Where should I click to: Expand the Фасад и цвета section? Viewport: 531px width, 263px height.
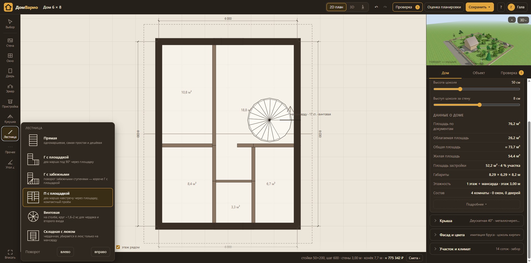tap(476, 235)
